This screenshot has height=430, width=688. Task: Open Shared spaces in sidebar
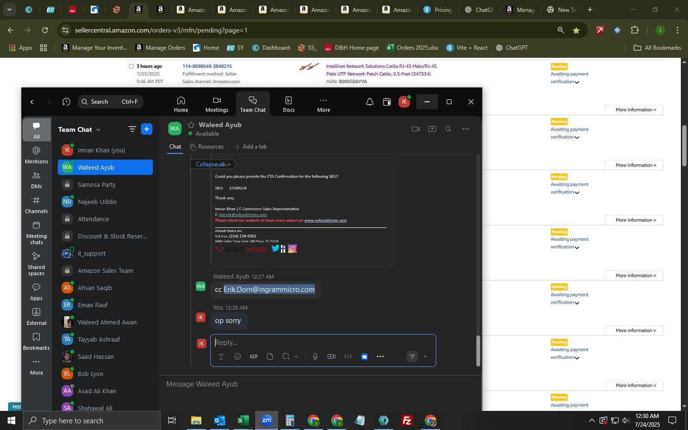[37, 263]
